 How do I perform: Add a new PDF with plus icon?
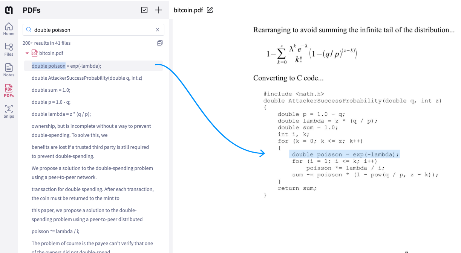[159, 10]
